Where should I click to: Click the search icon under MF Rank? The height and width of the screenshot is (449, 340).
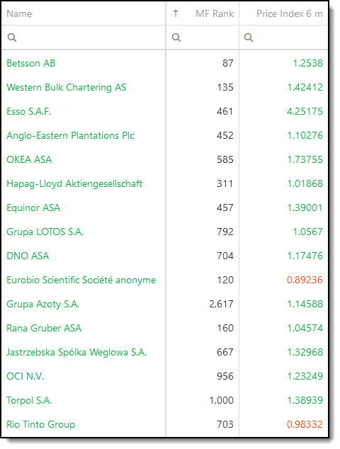pos(176,38)
